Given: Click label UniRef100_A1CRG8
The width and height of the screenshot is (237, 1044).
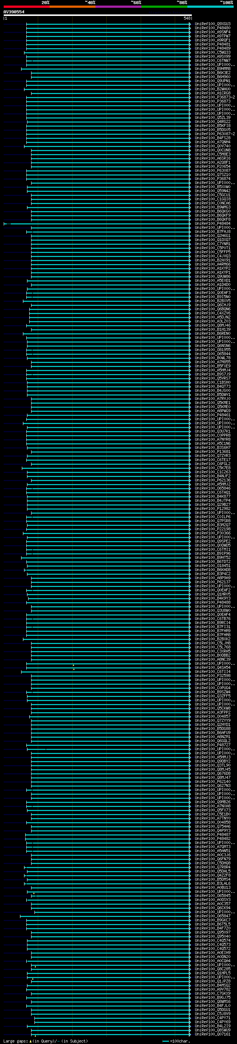Looking at the screenshot, I should pyautogui.click(x=213, y=93).
